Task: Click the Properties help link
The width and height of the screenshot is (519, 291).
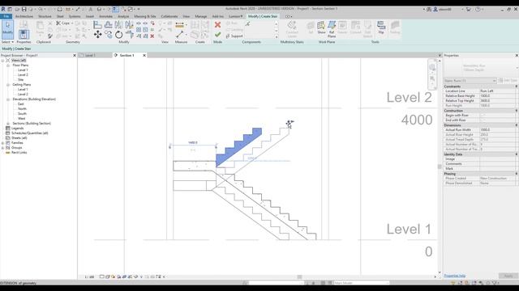Action: click(x=454, y=276)
